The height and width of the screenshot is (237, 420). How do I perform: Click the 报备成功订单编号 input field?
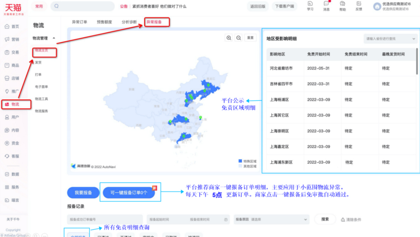(104, 219)
